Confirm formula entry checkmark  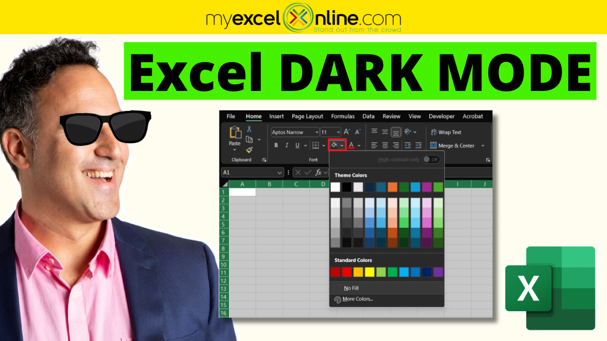308,172
